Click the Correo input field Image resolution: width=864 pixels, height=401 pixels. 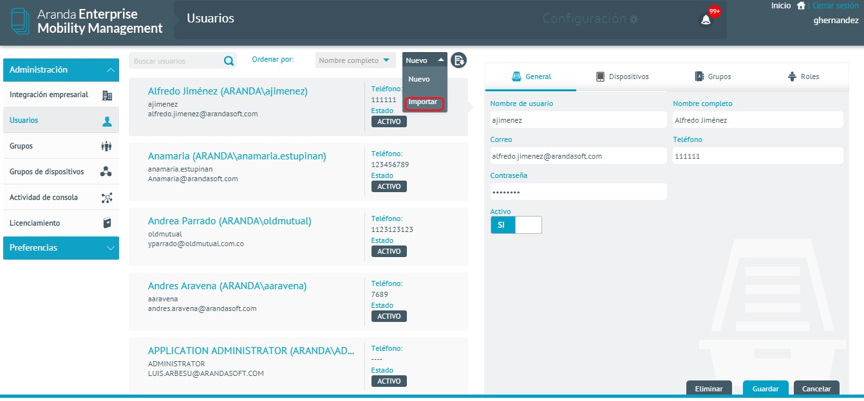579,156
